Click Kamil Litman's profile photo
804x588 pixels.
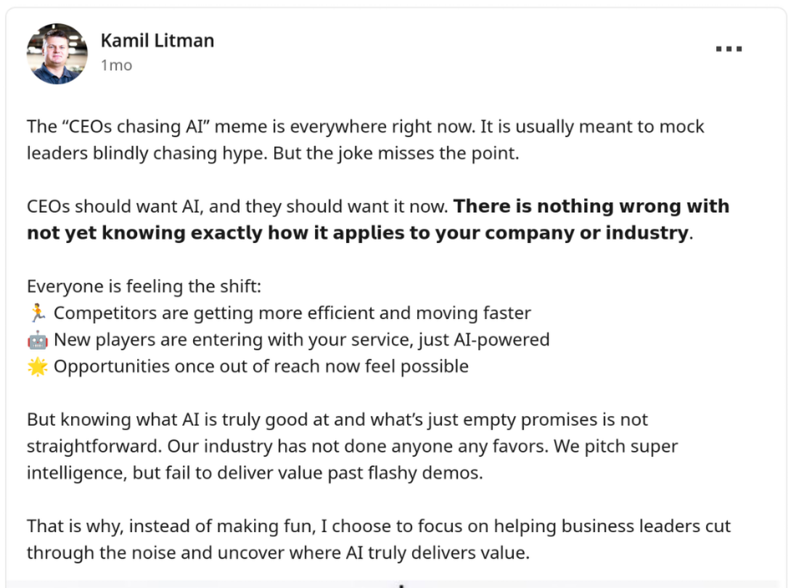tap(57, 54)
